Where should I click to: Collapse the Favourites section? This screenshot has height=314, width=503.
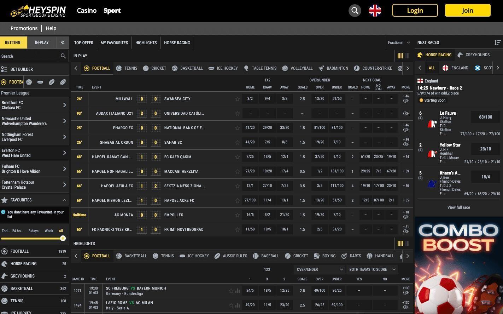click(64, 200)
